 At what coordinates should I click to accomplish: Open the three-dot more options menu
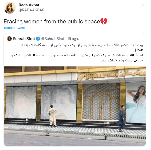(144, 5)
